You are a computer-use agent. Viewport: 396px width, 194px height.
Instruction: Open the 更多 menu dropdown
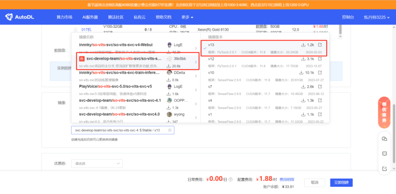(188, 17)
